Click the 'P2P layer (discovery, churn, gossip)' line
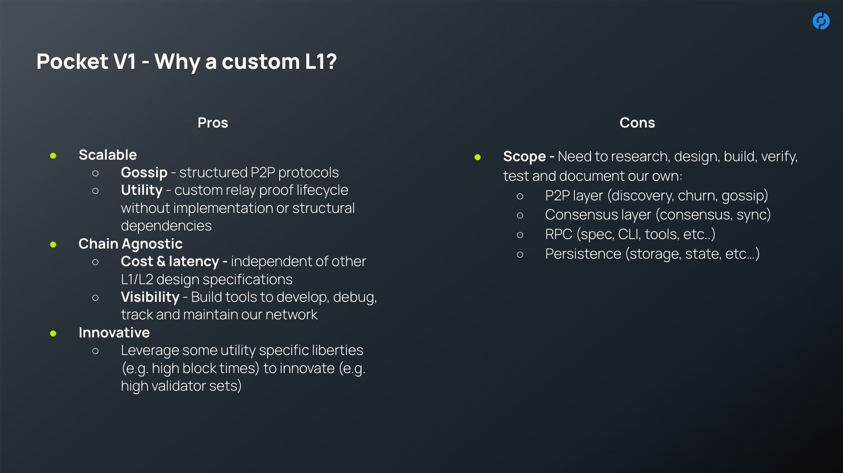The width and height of the screenshot is (843, 473). pyautogui.click(x=656, y=196)
